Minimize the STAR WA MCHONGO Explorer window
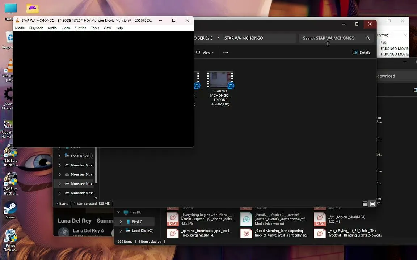 click(x=344, y=24)
